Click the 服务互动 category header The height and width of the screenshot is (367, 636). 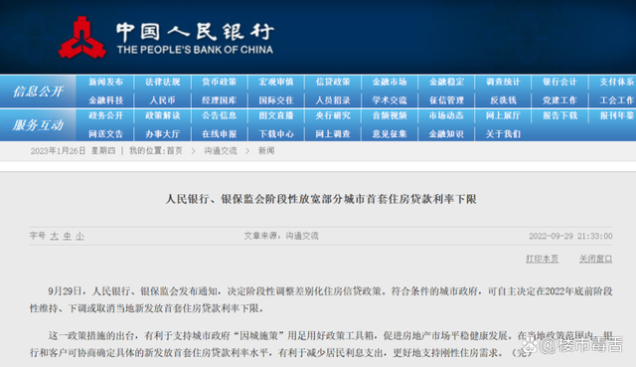click(x=38, y=125)
